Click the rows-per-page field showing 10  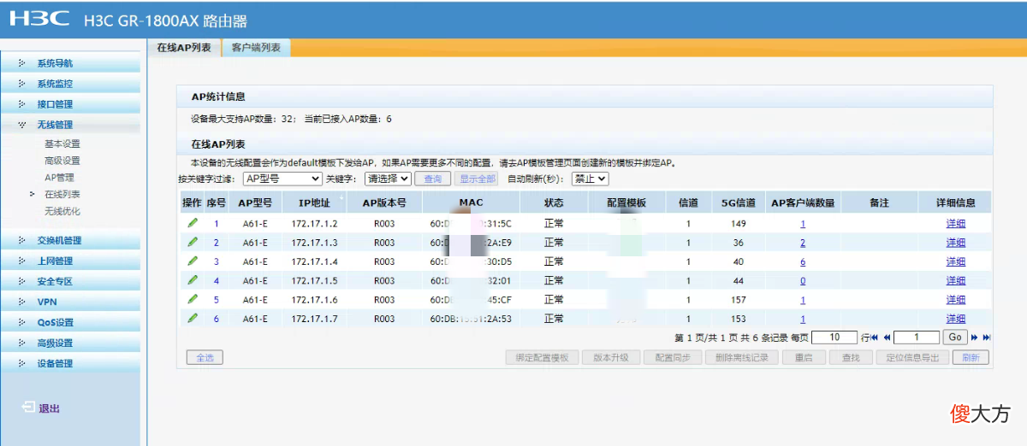click(x=834, y=337)
